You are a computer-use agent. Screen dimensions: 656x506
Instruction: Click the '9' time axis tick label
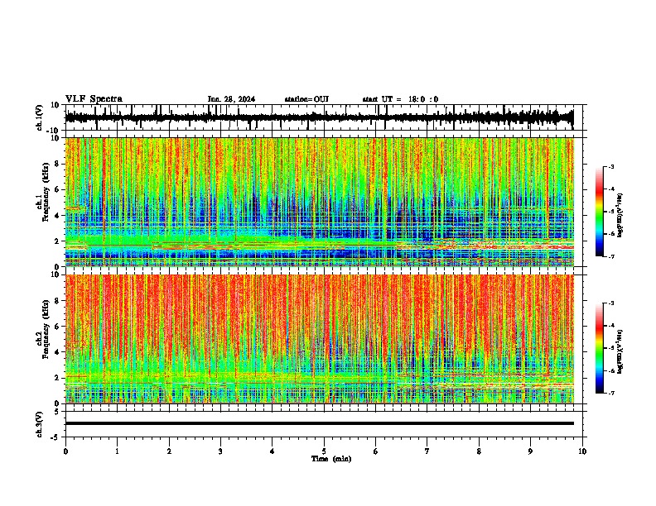(530, 451)
